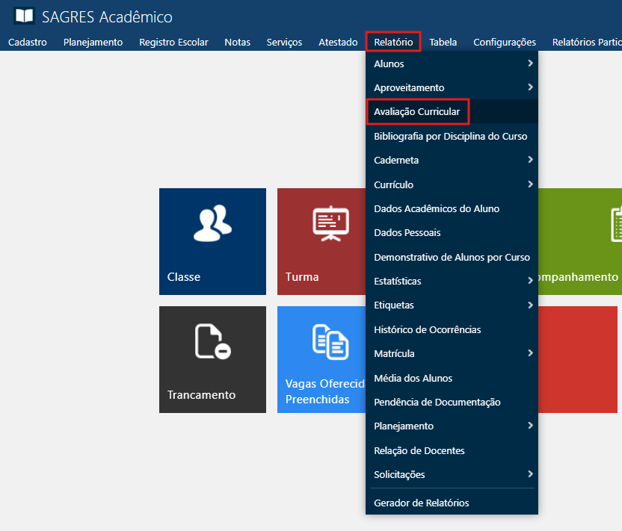The height and width of the screenshot is (531, 622).
Task: Select Dados Pessoais report option
Action: click(407, 232)
